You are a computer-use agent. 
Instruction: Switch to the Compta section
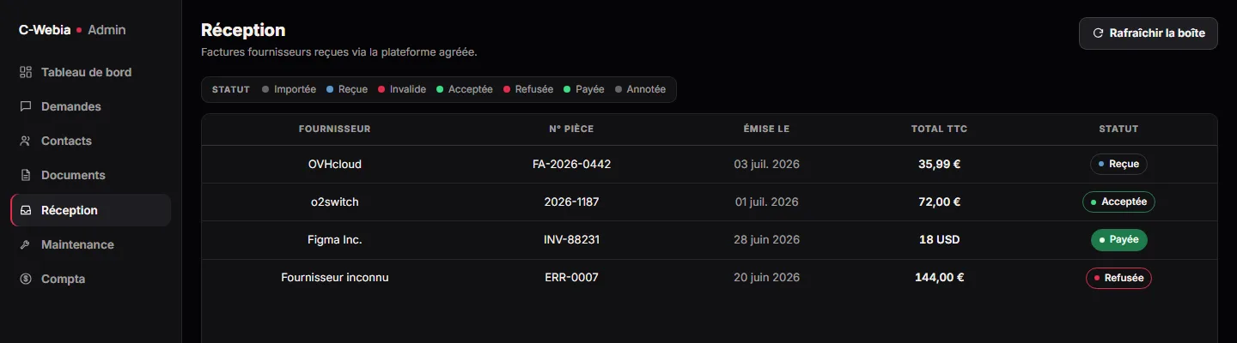click(x=90, y=279)
